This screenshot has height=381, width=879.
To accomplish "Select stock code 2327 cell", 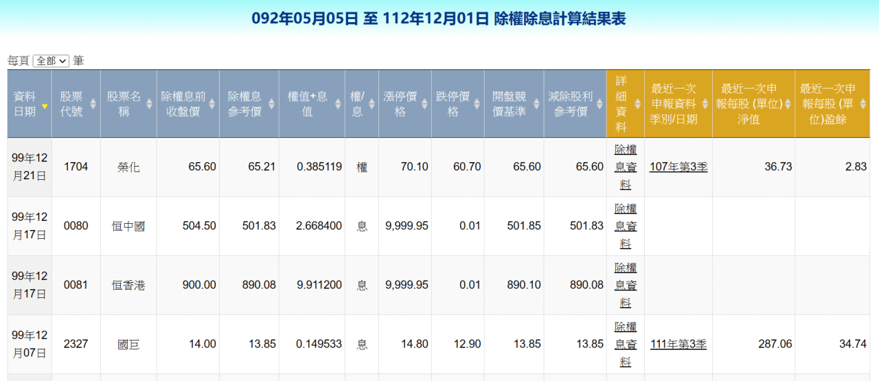I will tap(76, 344).
